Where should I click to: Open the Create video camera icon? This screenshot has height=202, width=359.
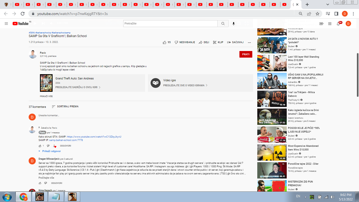(321, 24)
